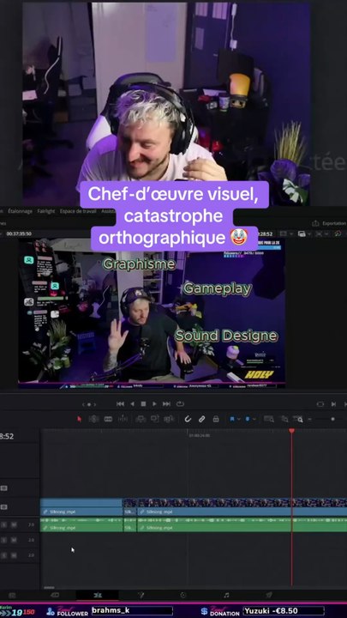
Task: Switch to the Fusion page tab
Action: pyautogui.click(x=141, y=595)
